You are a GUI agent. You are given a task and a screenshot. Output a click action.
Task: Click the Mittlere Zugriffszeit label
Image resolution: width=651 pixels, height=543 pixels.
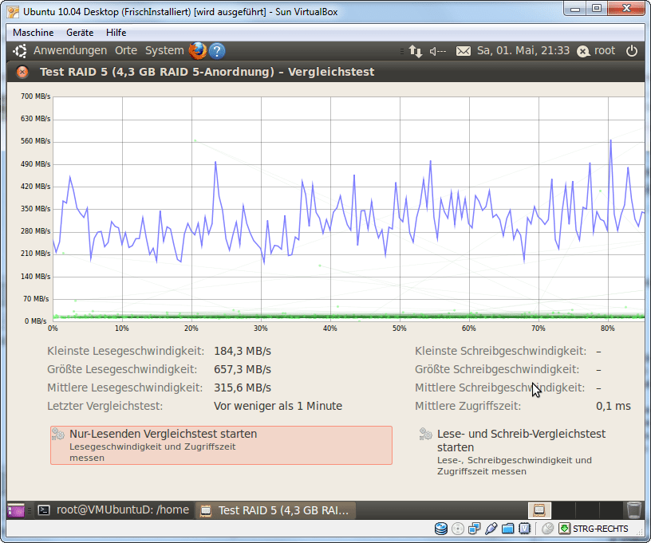468,406
